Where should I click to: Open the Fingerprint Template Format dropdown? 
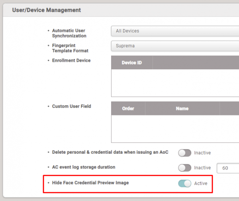click(x=174, y=46)
